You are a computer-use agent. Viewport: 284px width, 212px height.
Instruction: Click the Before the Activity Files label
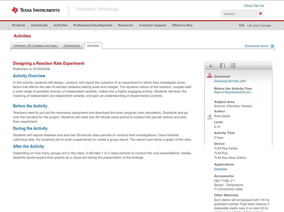click(233, 89)
